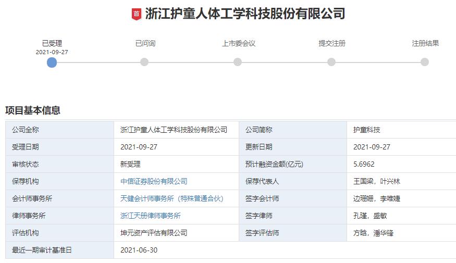The width and height of the screenshot is (456, 263).
Task: Click the blue 已受理 progress step dot
Action: [52, 62]
